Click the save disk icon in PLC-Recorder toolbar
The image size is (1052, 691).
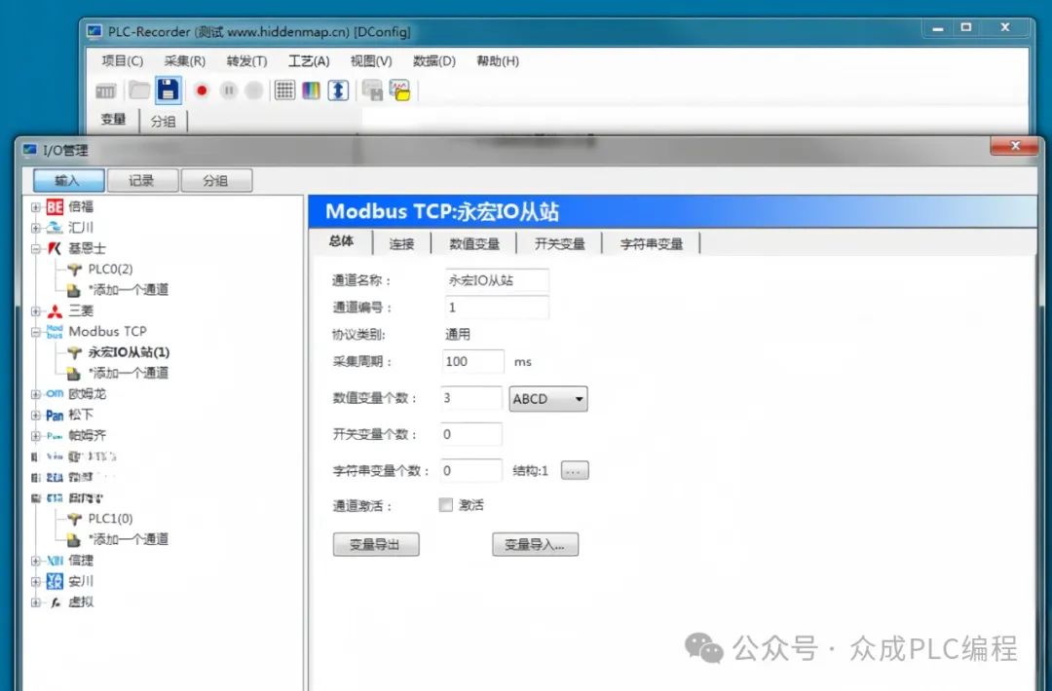pos(169,90)
